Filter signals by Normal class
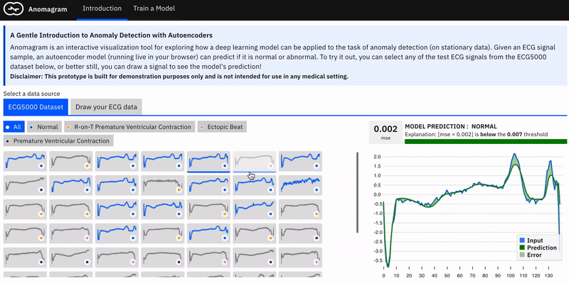569x283 pixels. click(45, 127)
